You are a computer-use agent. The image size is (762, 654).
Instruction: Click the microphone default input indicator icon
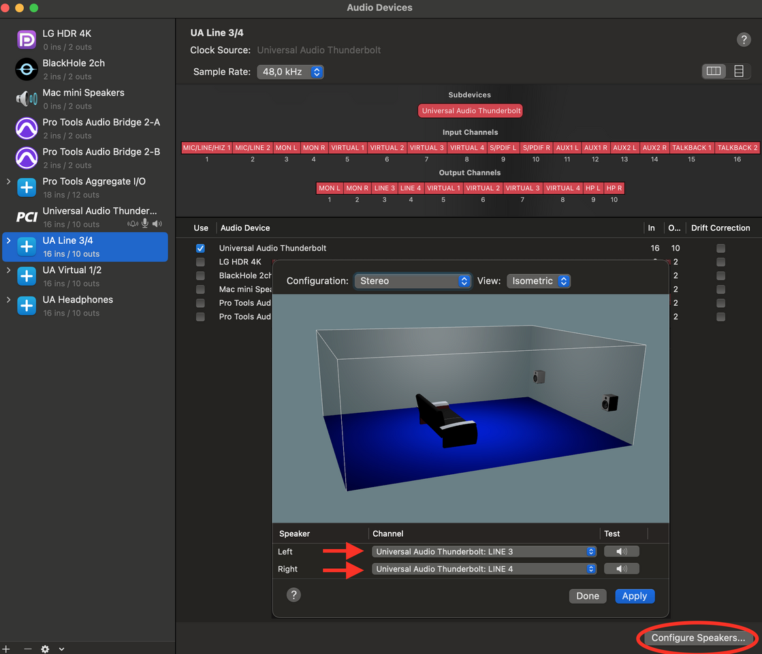coord(145,223)
